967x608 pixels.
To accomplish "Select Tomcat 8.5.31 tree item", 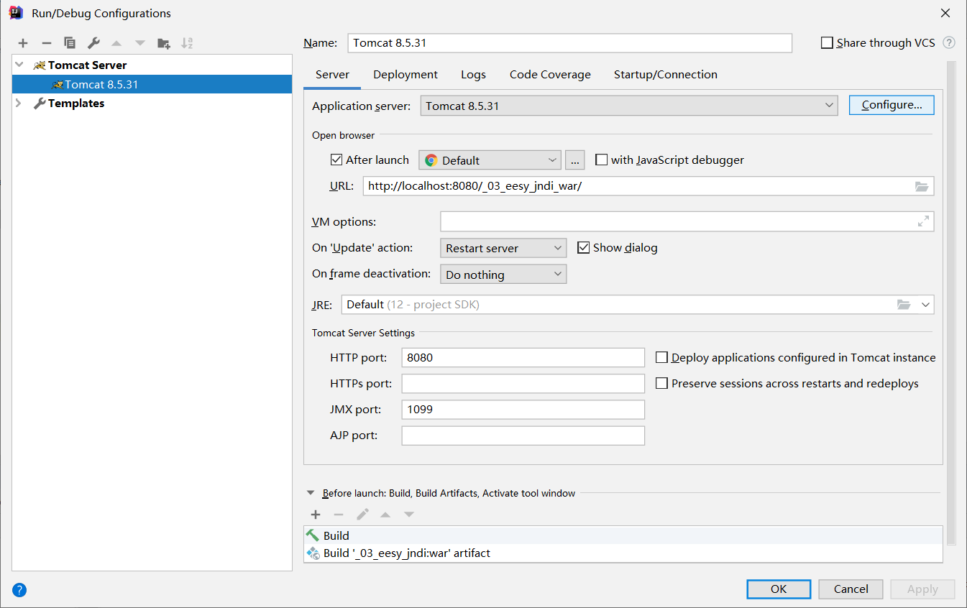I will click(x=152, y=84).
